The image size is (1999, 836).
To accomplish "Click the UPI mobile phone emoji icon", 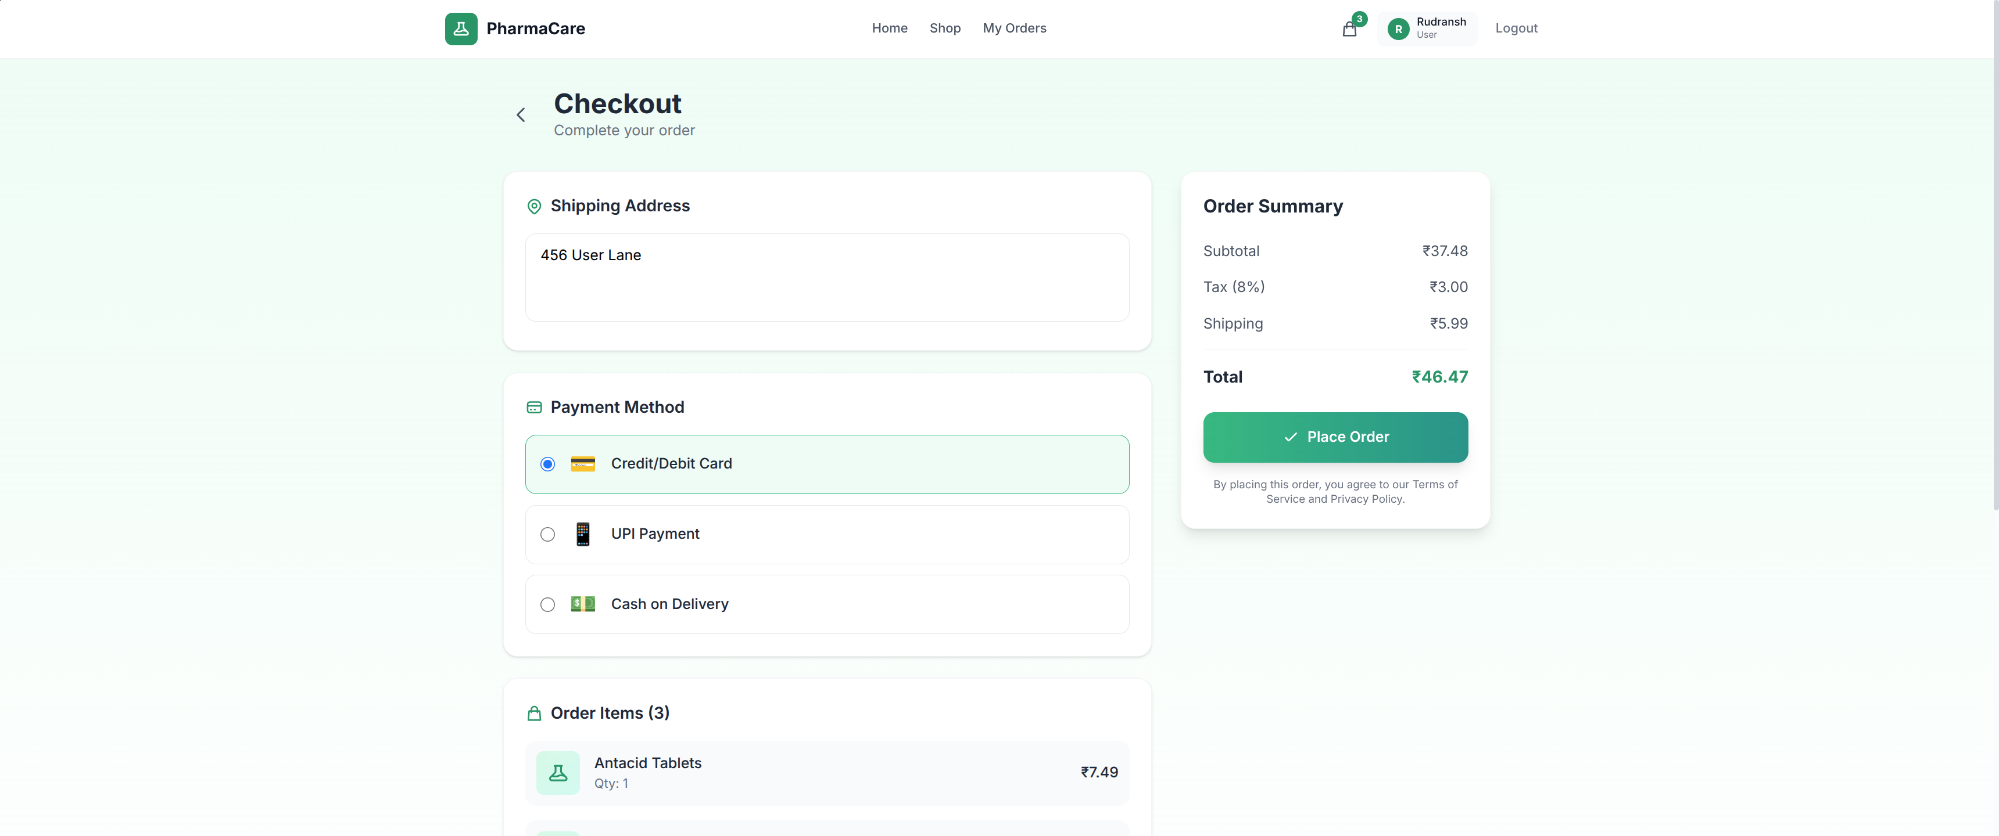I will pyautogui.click(x=583, y=534).
